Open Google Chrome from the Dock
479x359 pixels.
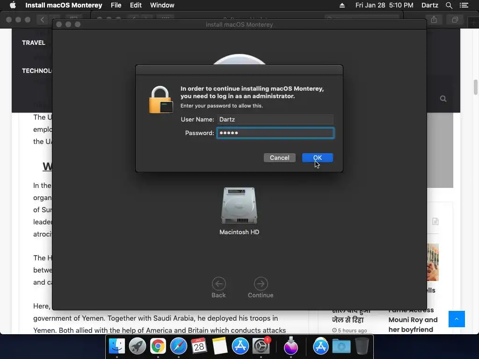click(158, 346)
